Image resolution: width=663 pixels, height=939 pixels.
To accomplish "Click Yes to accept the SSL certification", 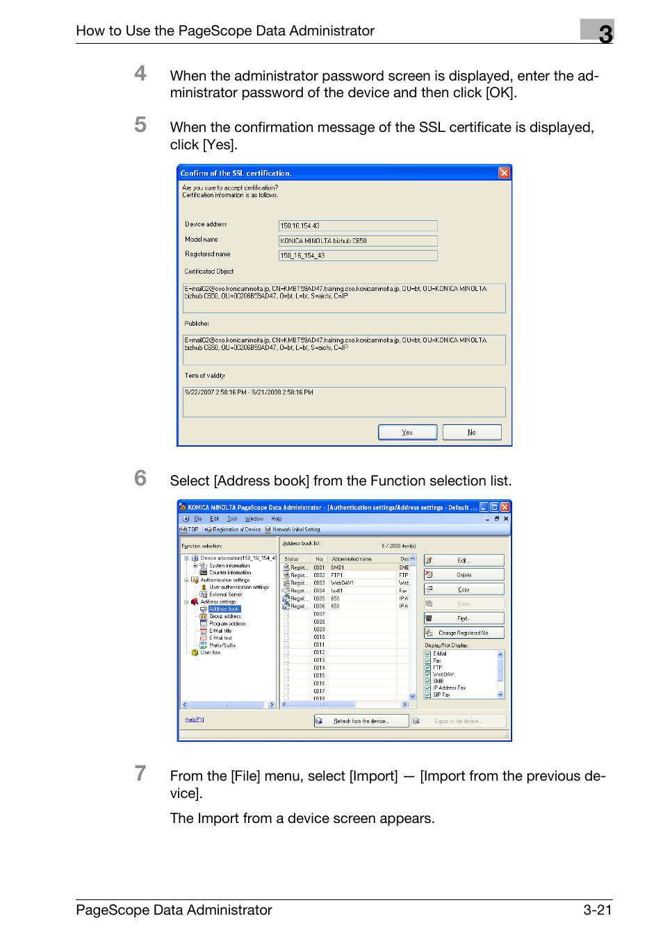I will click(x=408, y=432).
